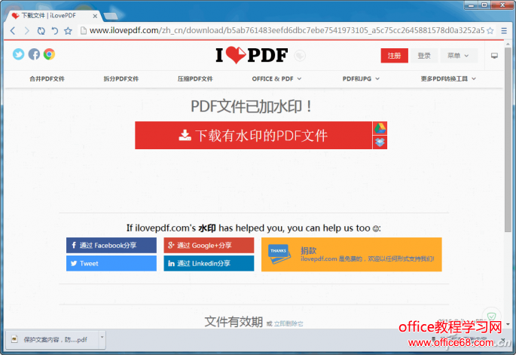Click the green shield icon near bottom right
516x355 pixels.
pyautogui.click(x=491, y=316)
